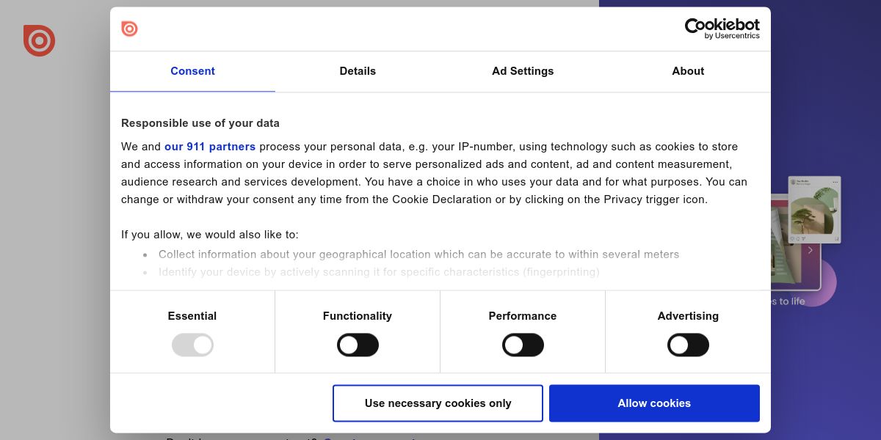The width and height of the screenshot is (881, 440).
Task: Switch to the Details tab
Action: [358, 71]
